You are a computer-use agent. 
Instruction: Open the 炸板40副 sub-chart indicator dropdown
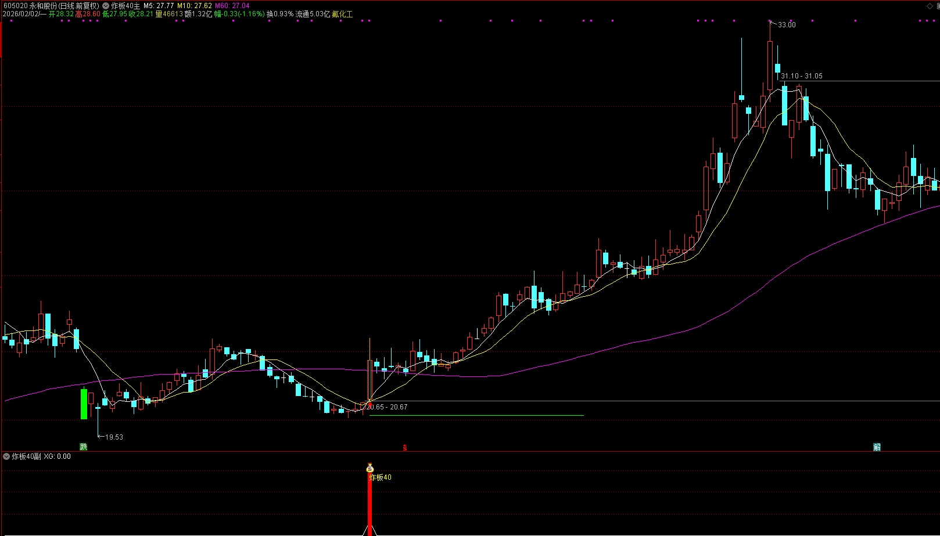point(6,456)
